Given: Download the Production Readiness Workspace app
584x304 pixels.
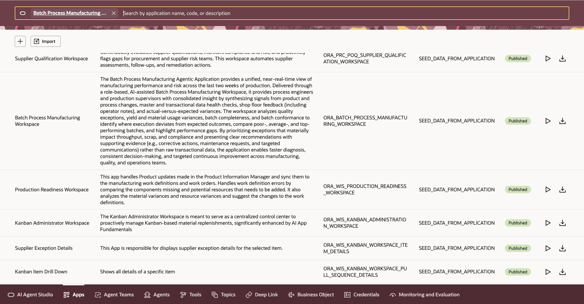Looking at the screenshot, I should point(563,190).
